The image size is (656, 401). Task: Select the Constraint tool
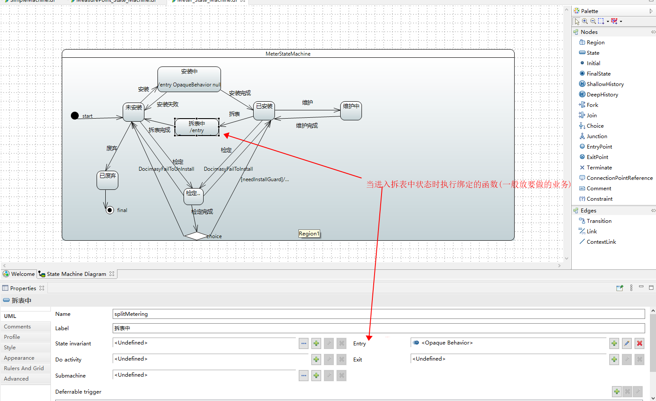coord(596,199)
